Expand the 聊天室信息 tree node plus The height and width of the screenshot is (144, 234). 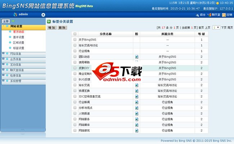[x=3, y=69]
